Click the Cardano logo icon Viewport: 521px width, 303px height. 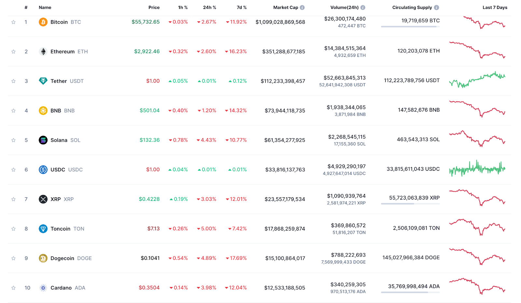click(x=43, y=288)
